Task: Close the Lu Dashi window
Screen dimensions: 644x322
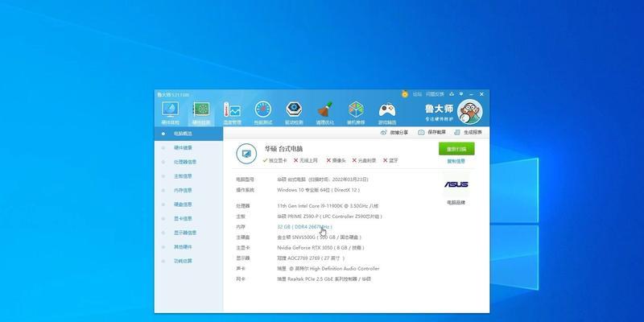Action: tap(481, 94)
